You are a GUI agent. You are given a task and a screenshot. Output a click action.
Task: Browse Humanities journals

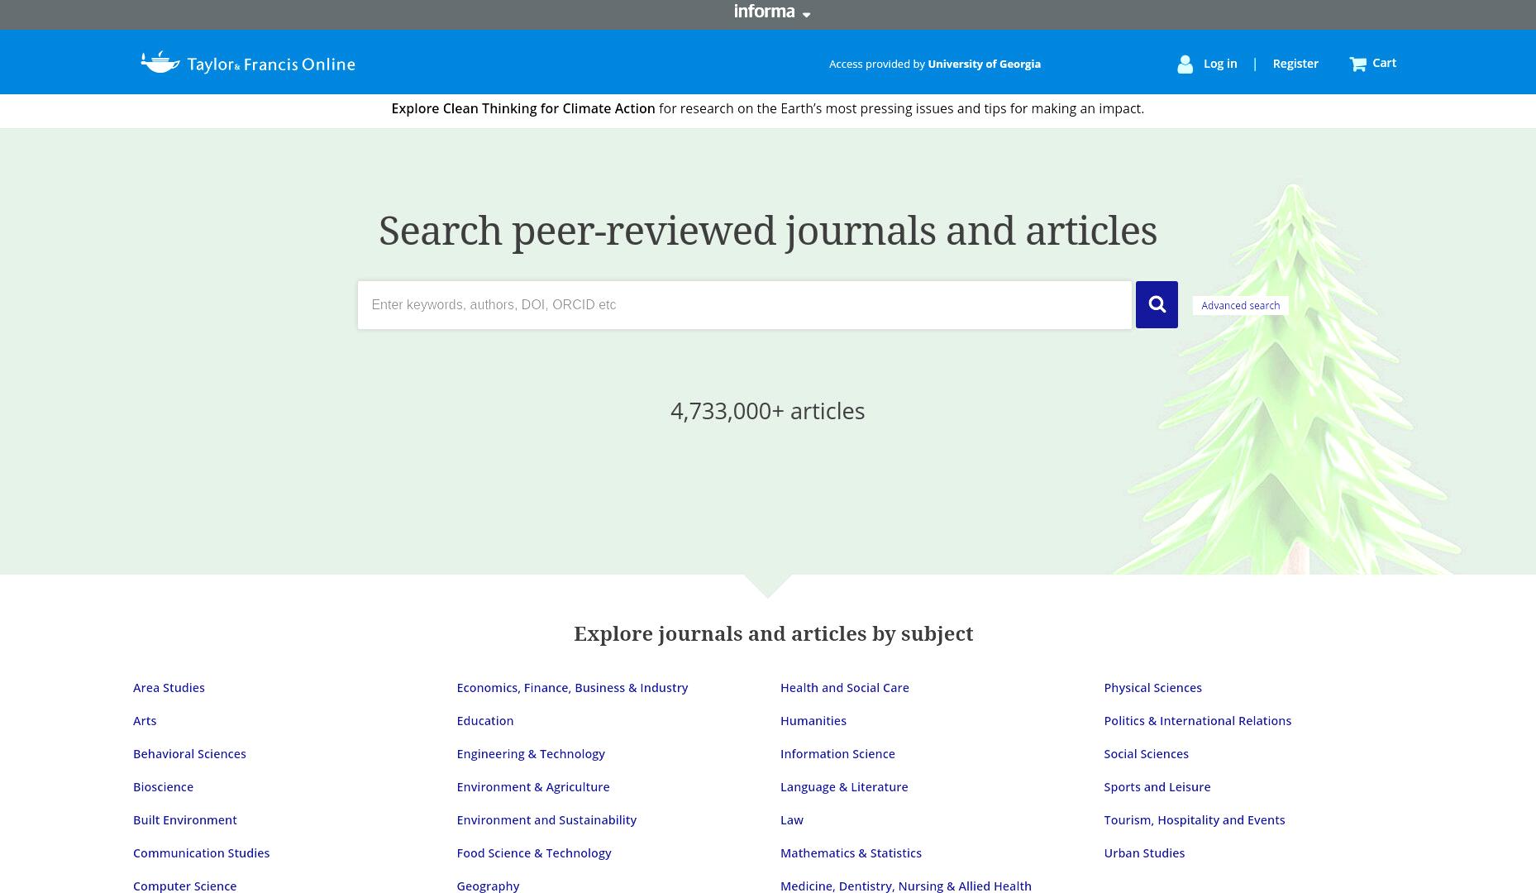pos(813,720)
